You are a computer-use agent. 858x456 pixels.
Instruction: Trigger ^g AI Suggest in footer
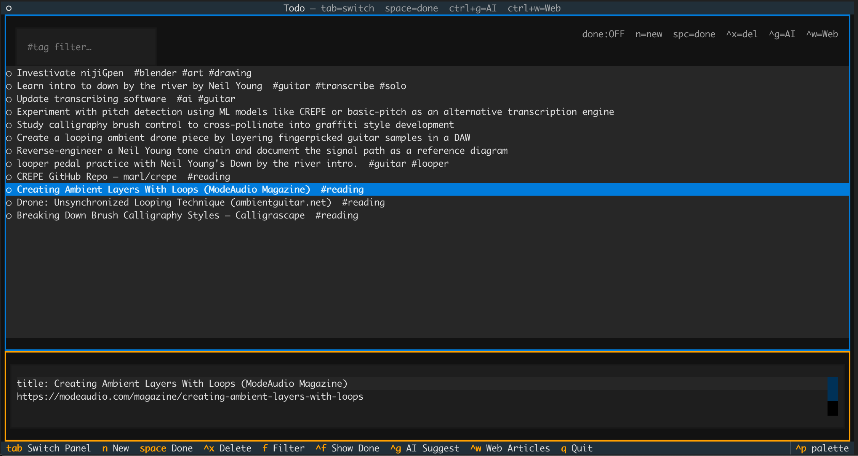coord(424,448)
